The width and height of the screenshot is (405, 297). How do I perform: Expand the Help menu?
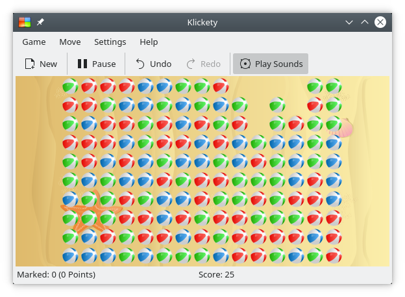tap(149, 42)
